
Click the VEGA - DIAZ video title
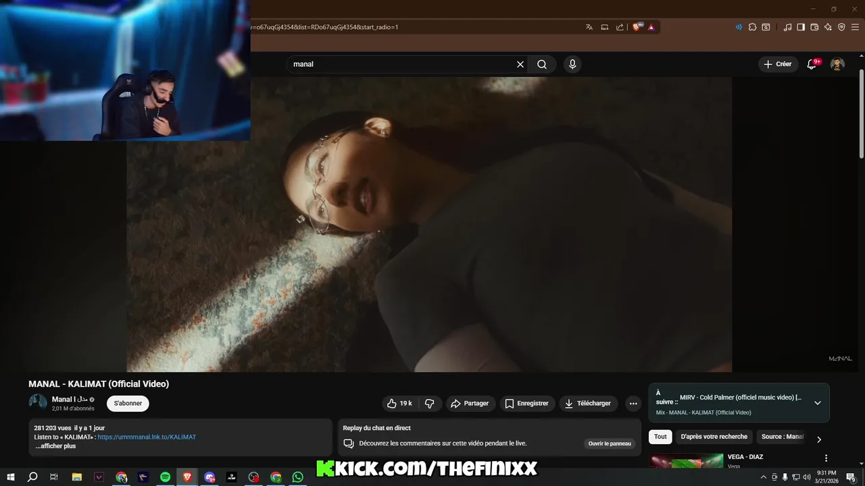pos(745,457)
